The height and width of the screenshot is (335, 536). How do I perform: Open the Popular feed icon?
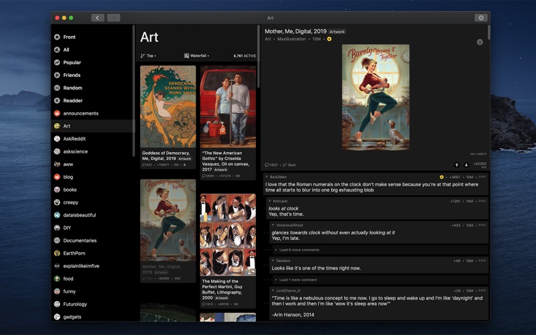[57, 62]
